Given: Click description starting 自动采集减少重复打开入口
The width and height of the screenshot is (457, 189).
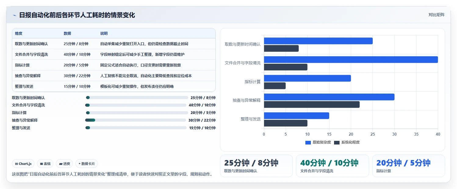Looking at the screenshot, I should (x=144, y=44).
